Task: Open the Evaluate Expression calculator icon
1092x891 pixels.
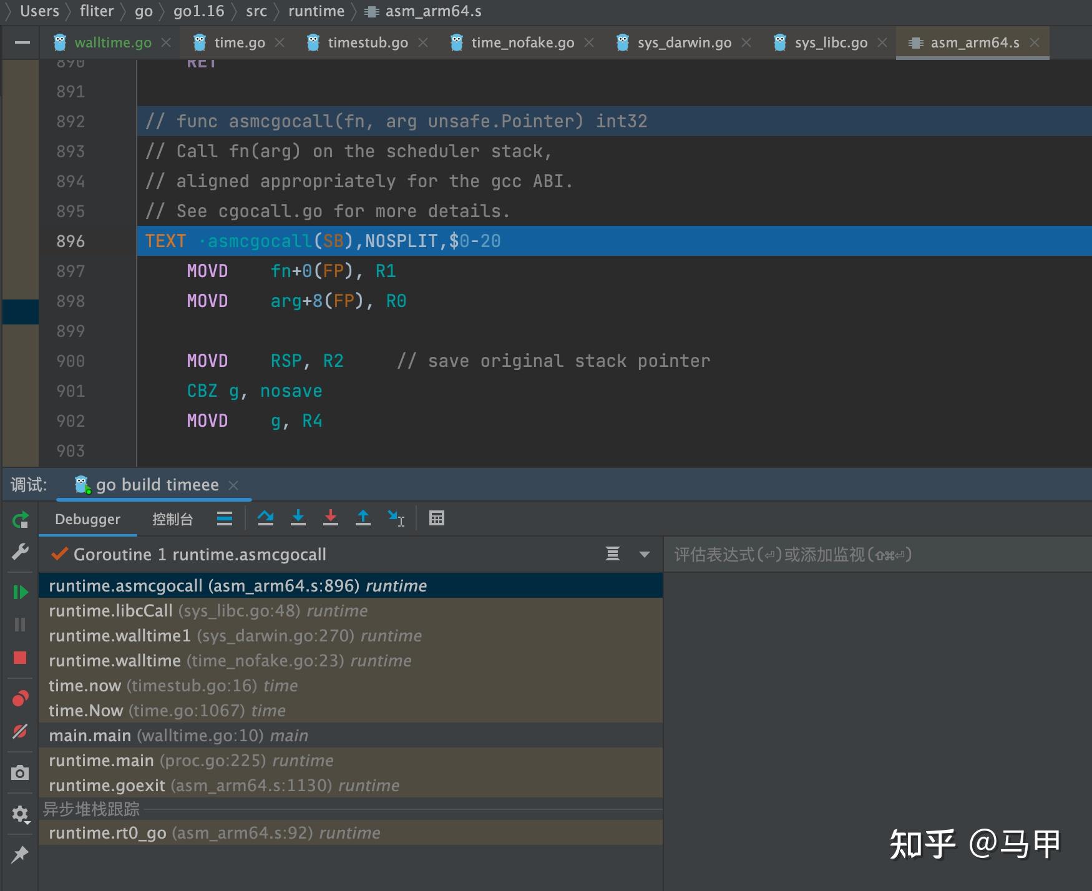Action: pos(437,518)
